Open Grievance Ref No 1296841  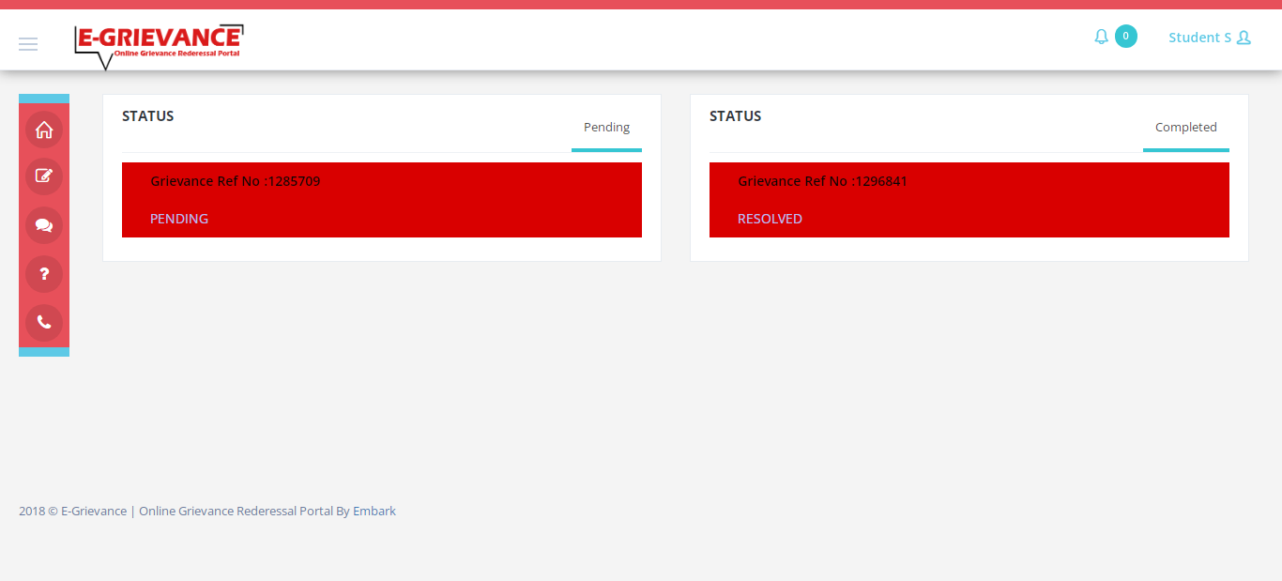click(823, 181)
